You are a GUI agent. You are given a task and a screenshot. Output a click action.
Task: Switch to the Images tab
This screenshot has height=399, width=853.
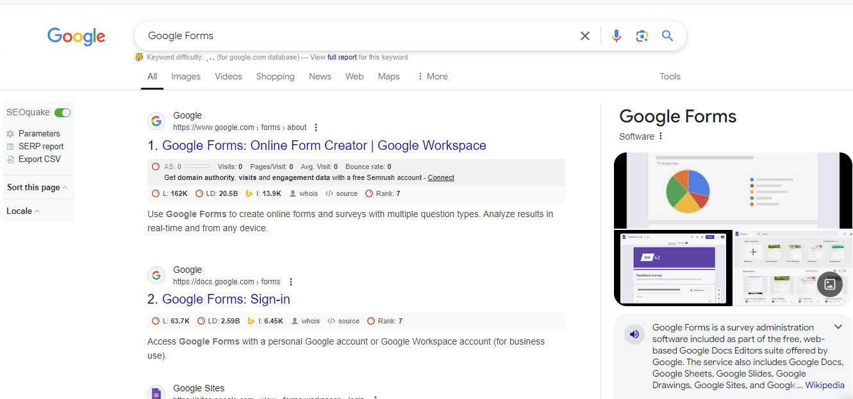(186, 76)
